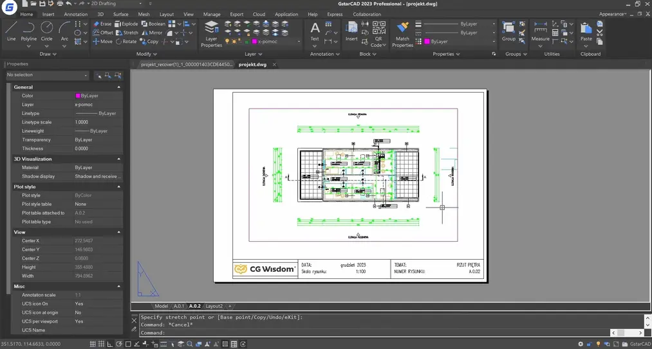The width and height of the screenshot is (652, 349).
Task: Open the GstarCAD application menu logo
Action: 9,6
